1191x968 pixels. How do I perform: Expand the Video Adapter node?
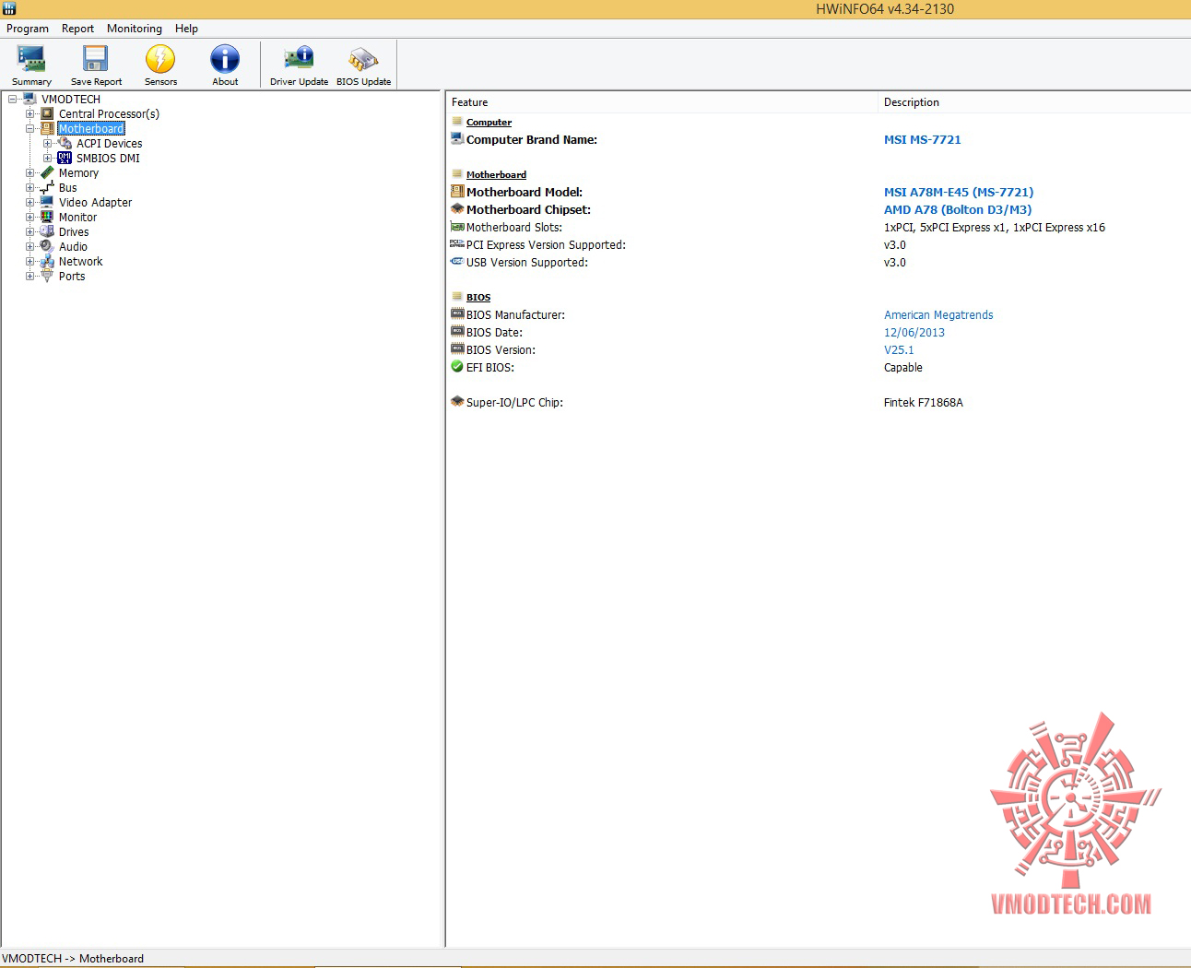(30, 203)
